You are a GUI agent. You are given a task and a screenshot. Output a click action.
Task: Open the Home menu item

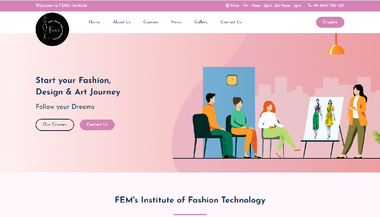pyautogui.click(x=94, y=22)
